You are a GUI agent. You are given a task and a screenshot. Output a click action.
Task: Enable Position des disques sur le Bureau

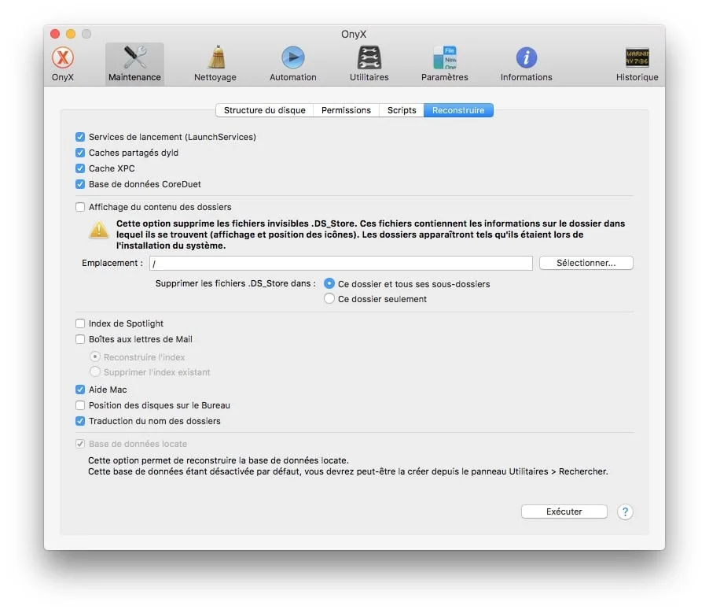tap(80, 405)
